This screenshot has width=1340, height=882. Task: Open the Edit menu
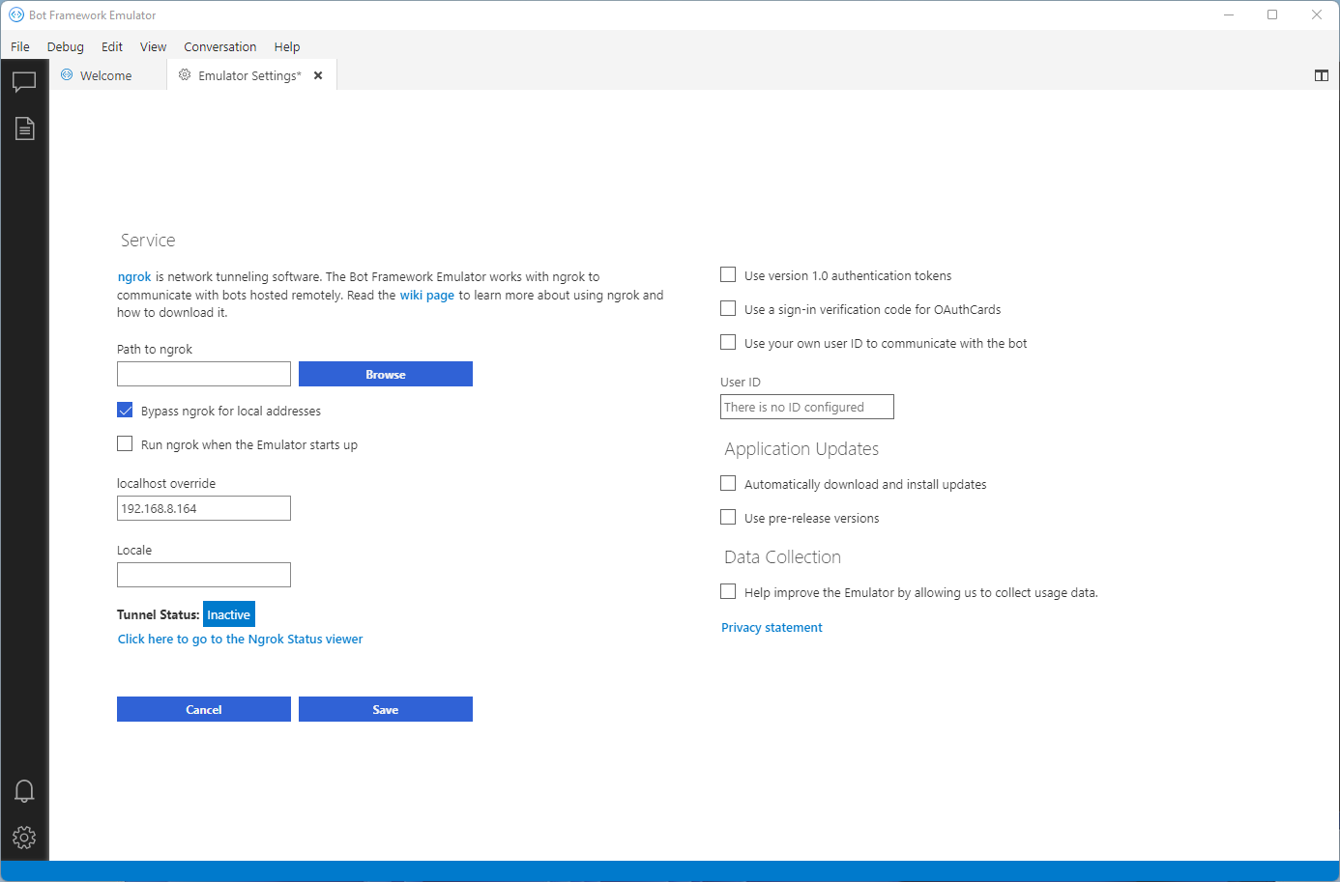pyautogui.click(x=112, y=46)
